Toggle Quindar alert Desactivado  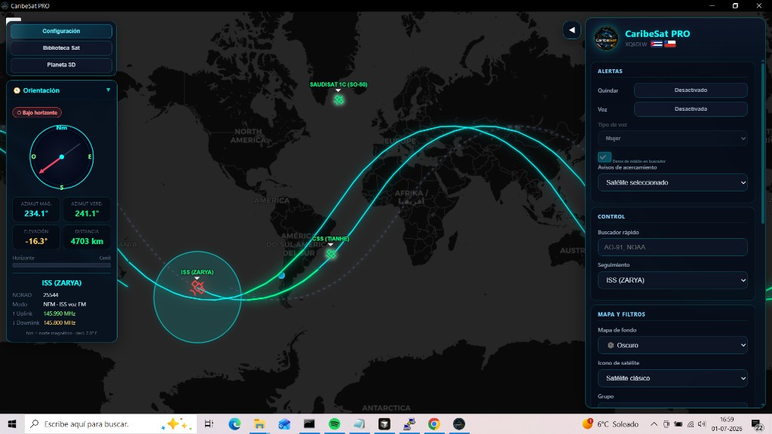coord(691,90)
